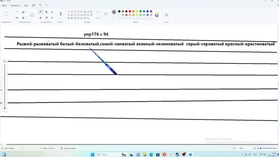Select the Curve shape
Screen dimensions: 279x157
click(x=71, y=12)
